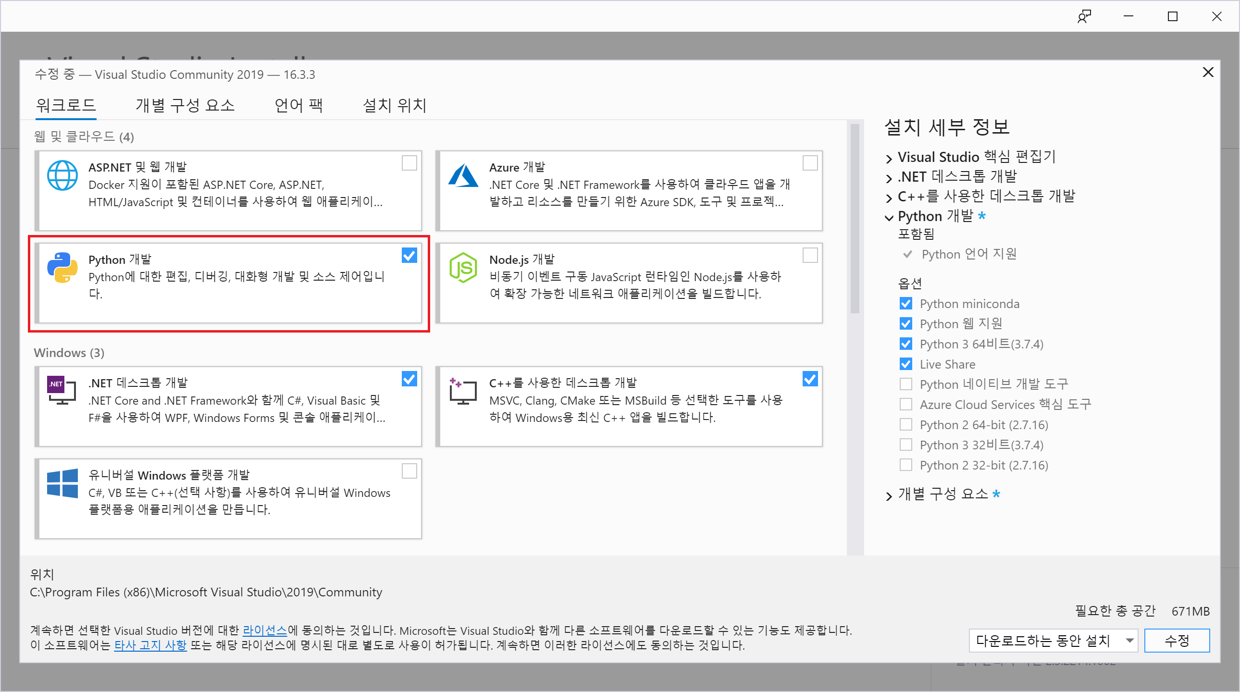The height and width of the screenshot is (692, 1240).
Task: Click the .NET desktop development monitor icon
Action: point(62,390)
